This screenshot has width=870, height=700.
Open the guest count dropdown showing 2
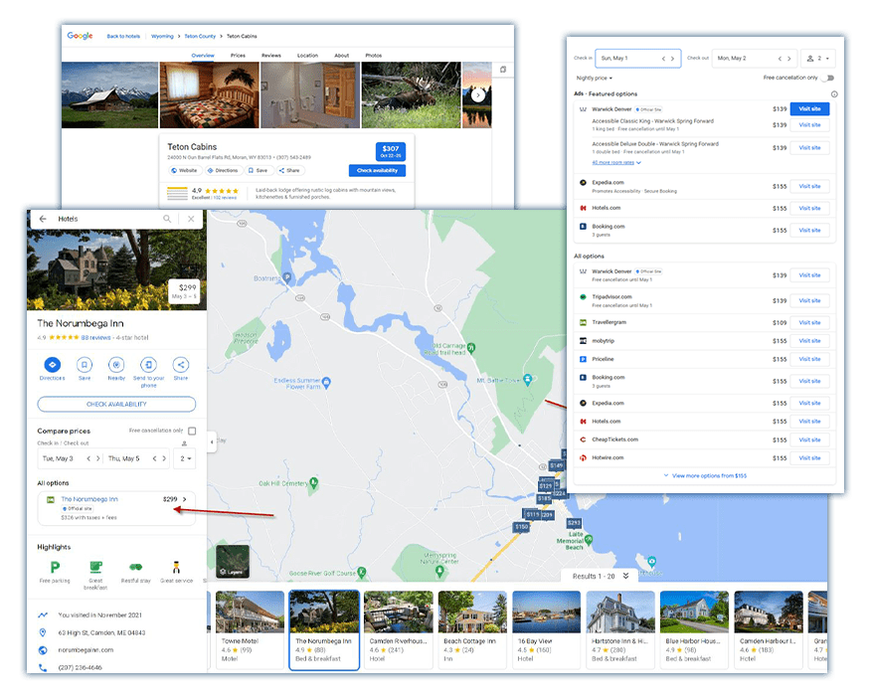(819, 58)
